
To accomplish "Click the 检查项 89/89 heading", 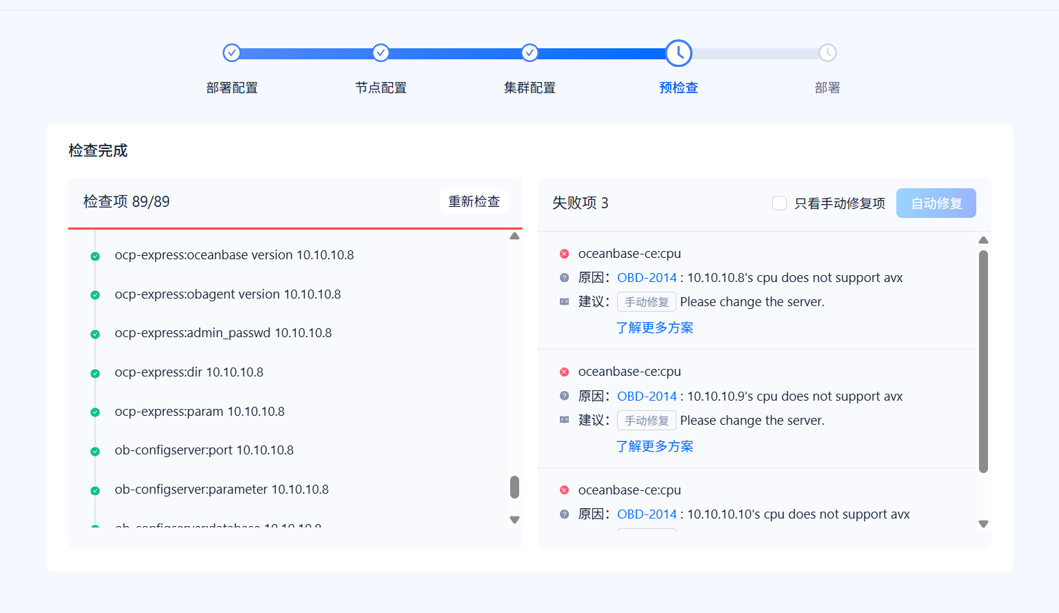I will click(x=126, y=201).
